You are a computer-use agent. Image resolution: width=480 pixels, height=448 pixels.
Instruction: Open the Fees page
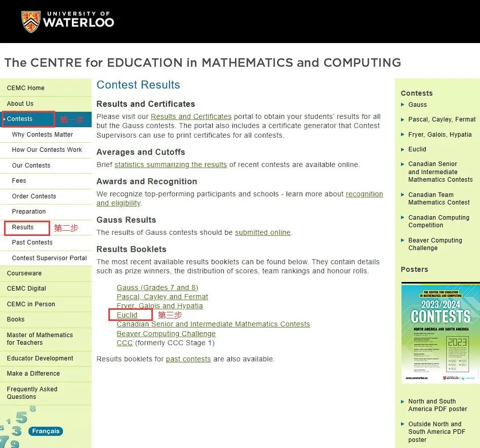(x=19, y=181)
